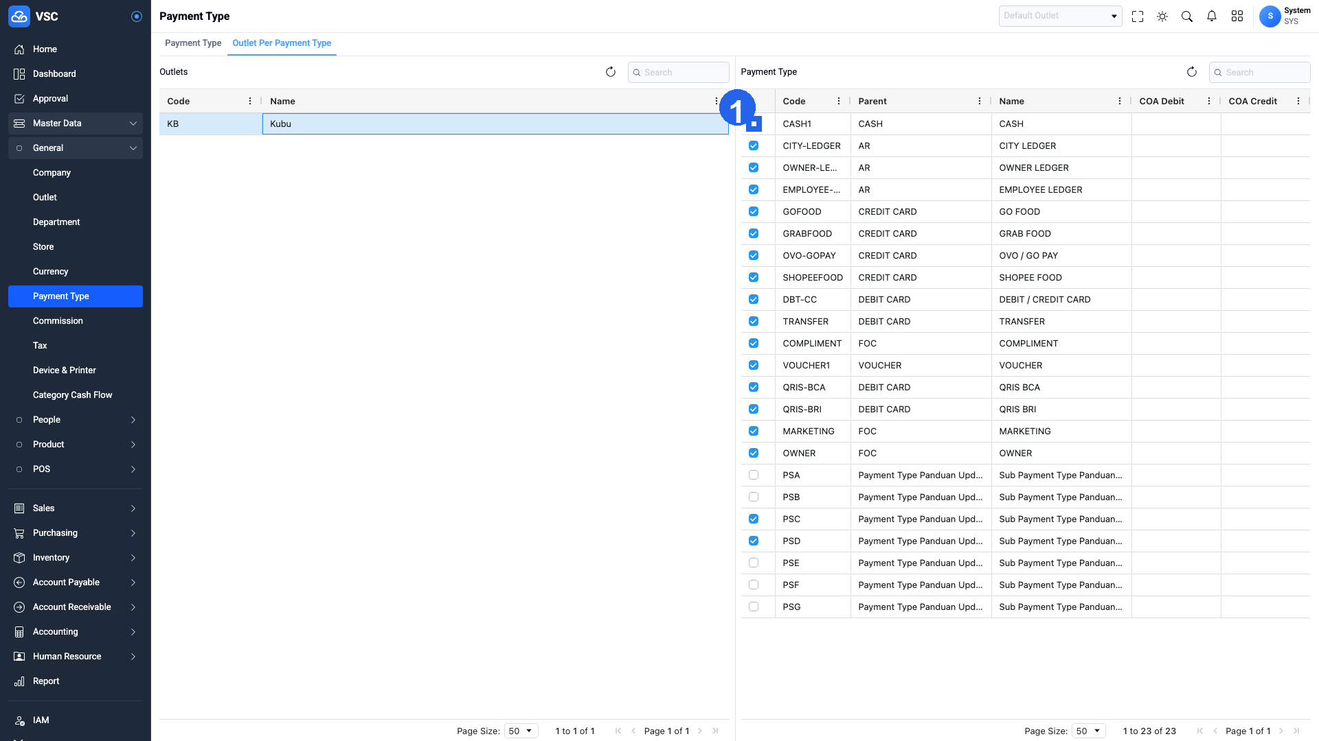Open the Dashboard sidebar icon
Screen dimensions: 1319x741
(x=19, y=74)
